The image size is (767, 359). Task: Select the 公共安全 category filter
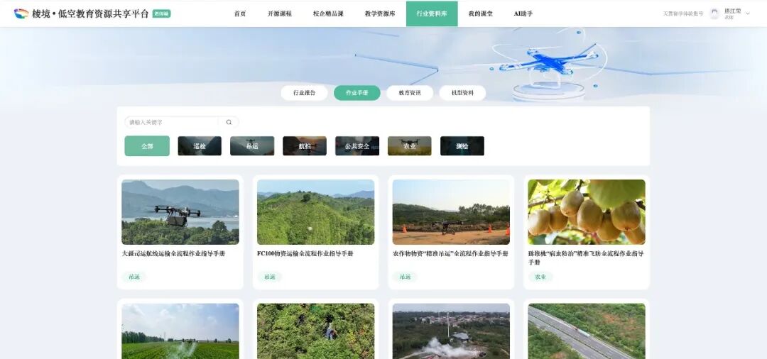tap(357, 146)
